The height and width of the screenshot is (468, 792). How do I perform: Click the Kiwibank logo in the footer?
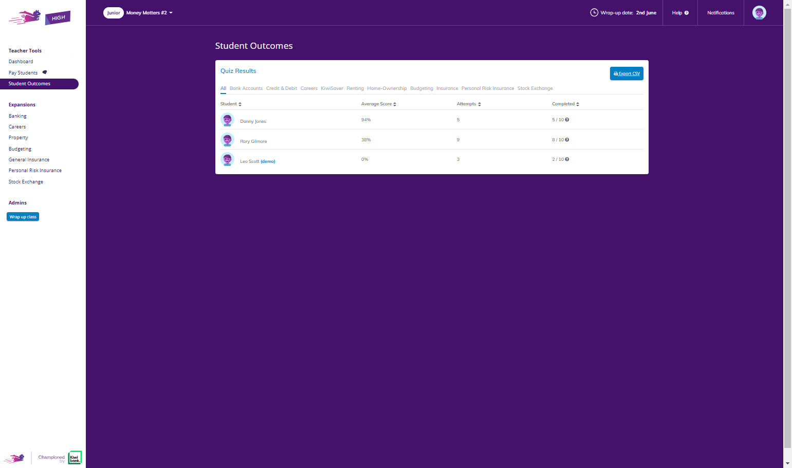click(x=75, y=457)
